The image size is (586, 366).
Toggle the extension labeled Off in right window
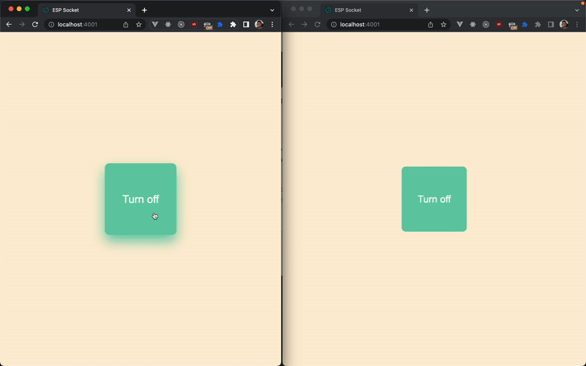(512, 26)
